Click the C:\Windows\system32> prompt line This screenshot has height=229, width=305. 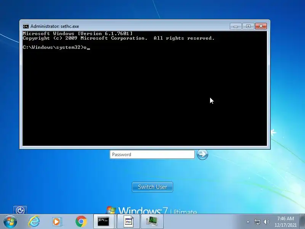click(x=56, y=47)
